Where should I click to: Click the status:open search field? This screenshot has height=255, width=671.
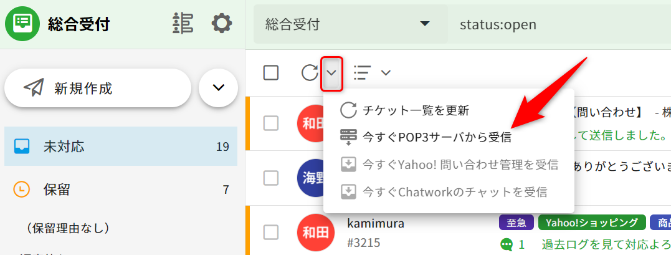(x=561, y=24)
